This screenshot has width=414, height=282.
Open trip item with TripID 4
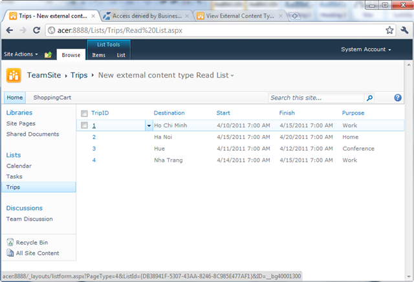click(94, 160)
